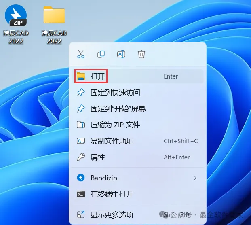Choose 显示更多选项 menu entry

[138, 214]
